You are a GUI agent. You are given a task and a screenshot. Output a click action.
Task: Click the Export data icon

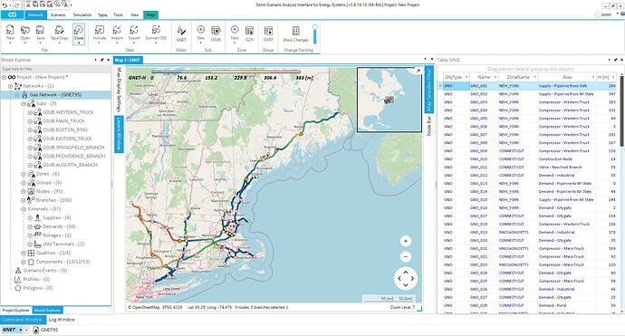134,30
